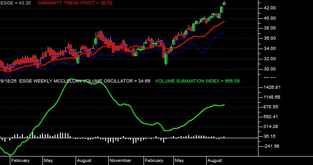Viewport: 313px width, 165px height.
Task: Click the 1148.68 oscillator axis value
Action: [272, 97]
